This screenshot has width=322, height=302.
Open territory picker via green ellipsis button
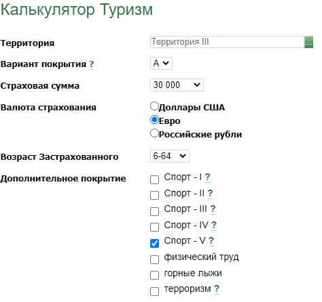click(x=308, y=42)
